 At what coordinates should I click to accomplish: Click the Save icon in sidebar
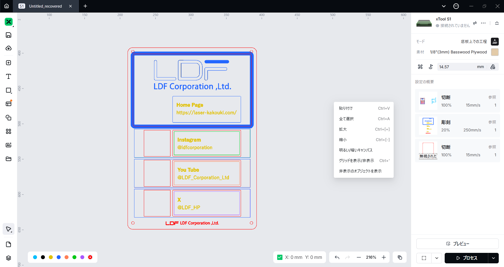[x=8, y=35]
